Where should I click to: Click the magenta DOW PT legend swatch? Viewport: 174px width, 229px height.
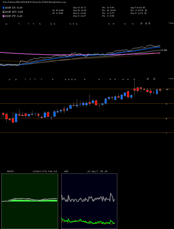pyautogui.click(x=4, y=16)
